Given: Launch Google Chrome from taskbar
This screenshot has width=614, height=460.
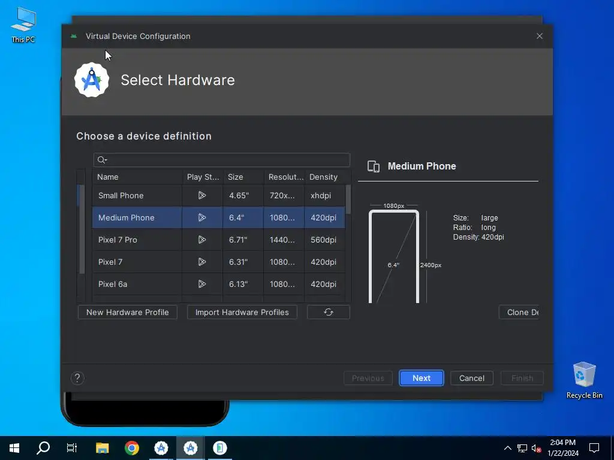Looking at the screenshot, I should tap(132, 448).
